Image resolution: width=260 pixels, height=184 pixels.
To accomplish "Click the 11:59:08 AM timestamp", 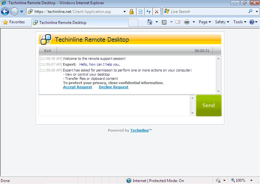I will (51, 70).
